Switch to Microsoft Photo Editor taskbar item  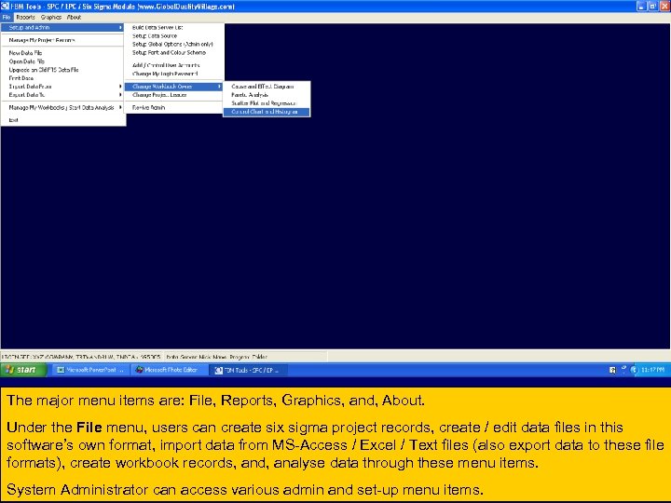(x=168, y=370)
